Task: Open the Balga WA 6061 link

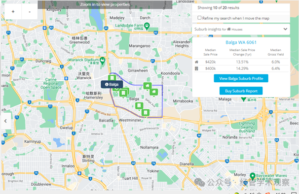Action: coord(241,42)
